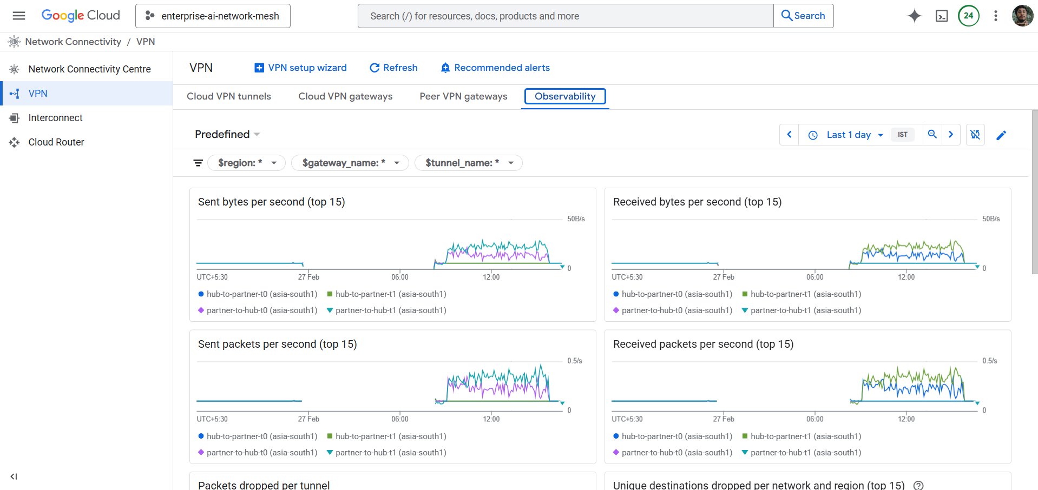Expand the $gateway_name filter dropdown
The image size is (1038, 490).
coord(350,163)
